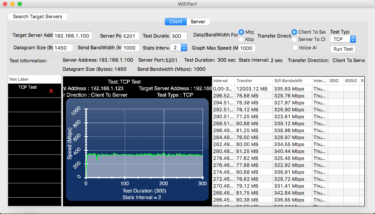This screenshot has height=214, width=375.
Task: Open the Test Type TCP dropdown
Action: point(343,39)
